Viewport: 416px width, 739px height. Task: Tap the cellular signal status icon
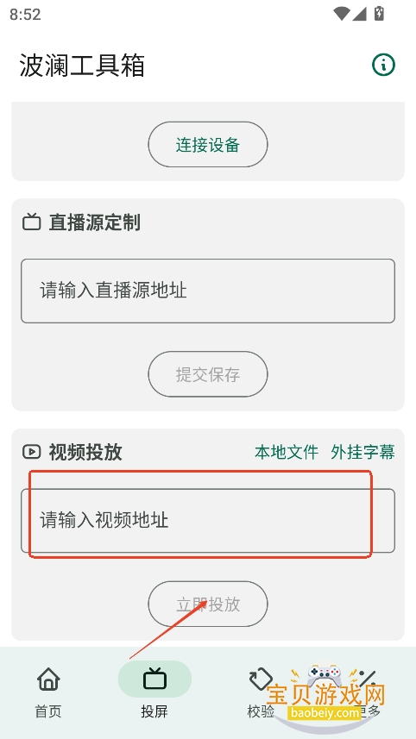click(359, 14)
